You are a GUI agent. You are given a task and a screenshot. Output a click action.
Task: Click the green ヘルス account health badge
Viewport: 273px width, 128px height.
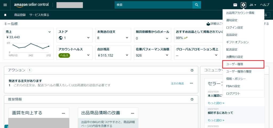pyautogui.click(x=64, y=56)
